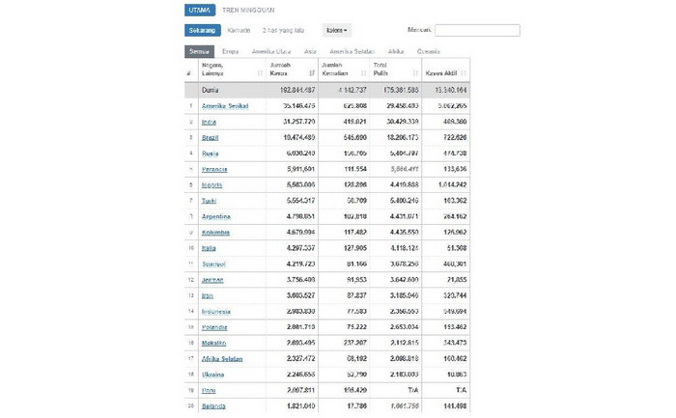676x418 pixels.
Task: Open the Indonesia country link
Action: pos(216,312)
